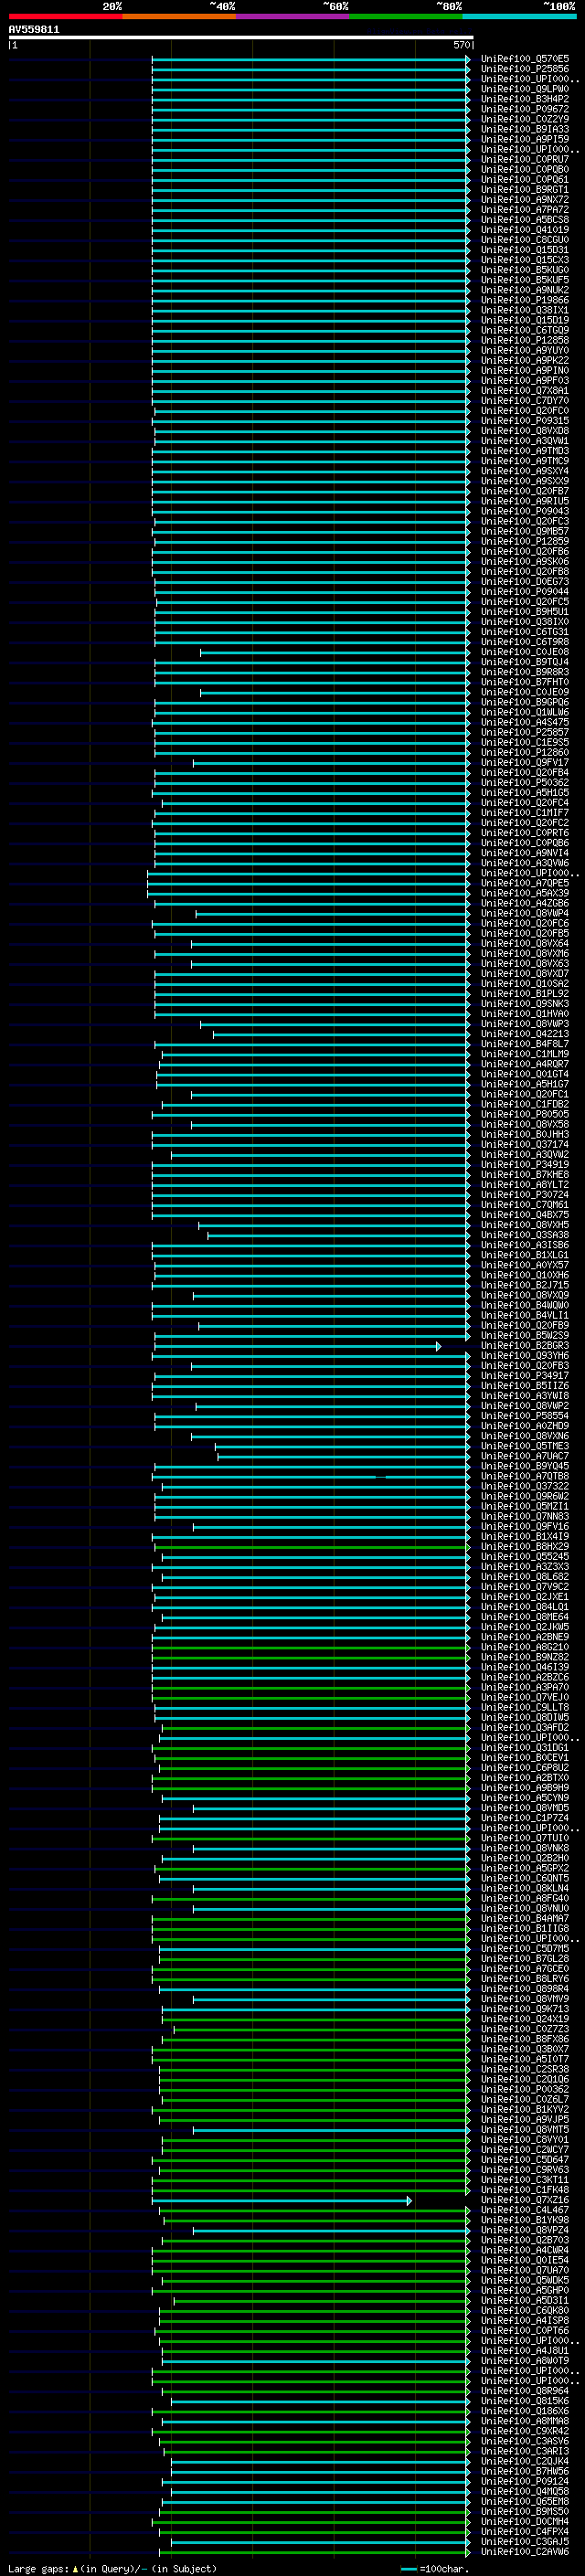Click the UniRef100_B4VLI1 label
The width and height of the screenshot is (585, 2576).
525,1315
